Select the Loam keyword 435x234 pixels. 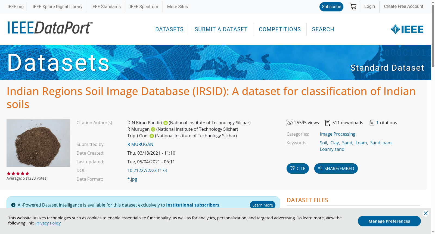click(361, 143)
